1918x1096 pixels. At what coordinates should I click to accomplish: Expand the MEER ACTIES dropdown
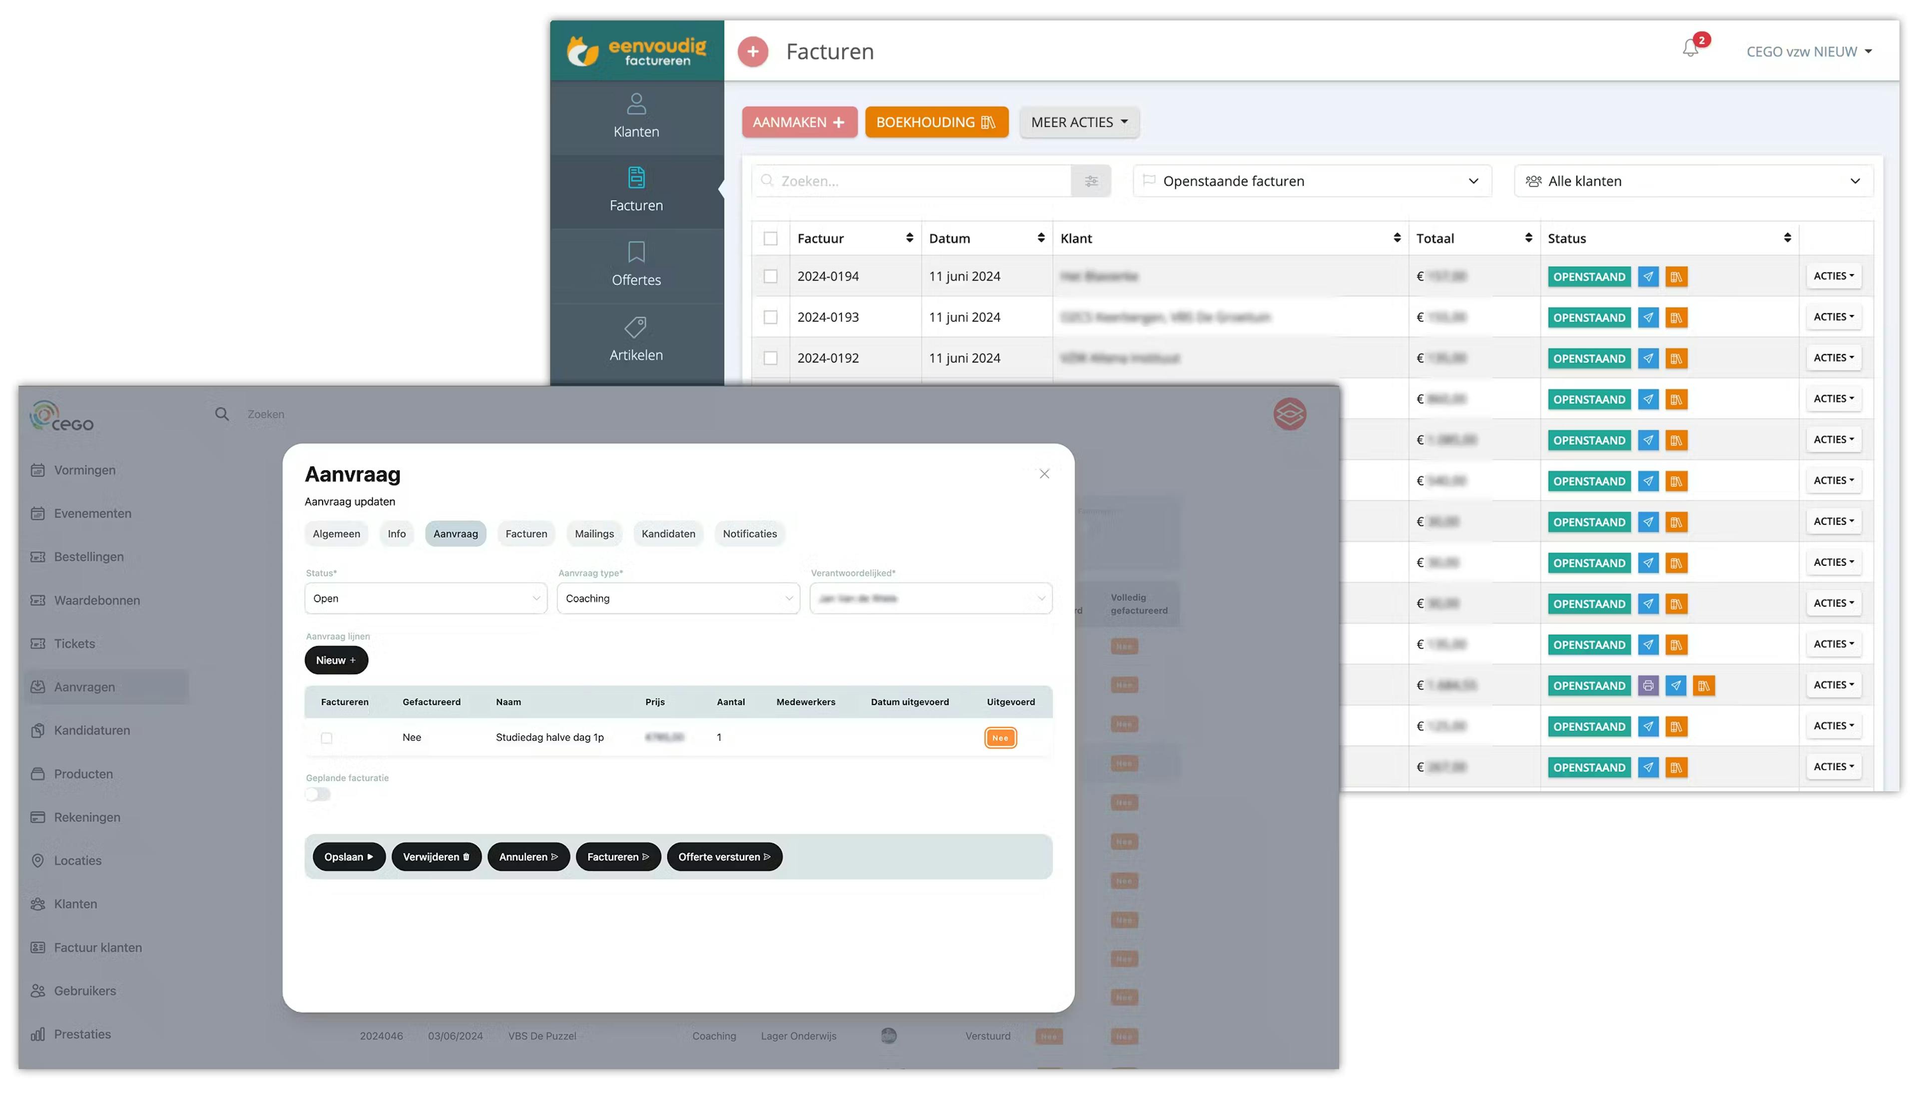(1079, 122)
